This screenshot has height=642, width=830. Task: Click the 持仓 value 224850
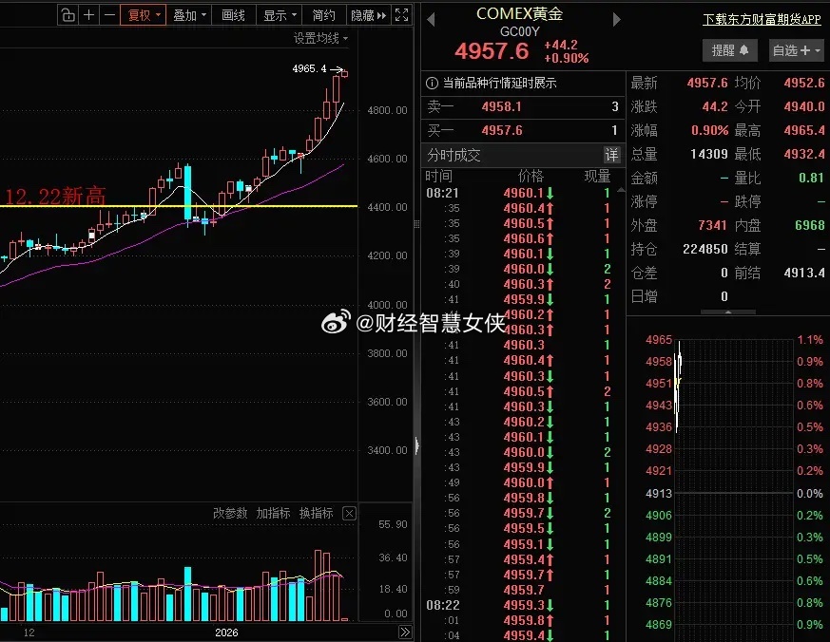tap(705, 249)
